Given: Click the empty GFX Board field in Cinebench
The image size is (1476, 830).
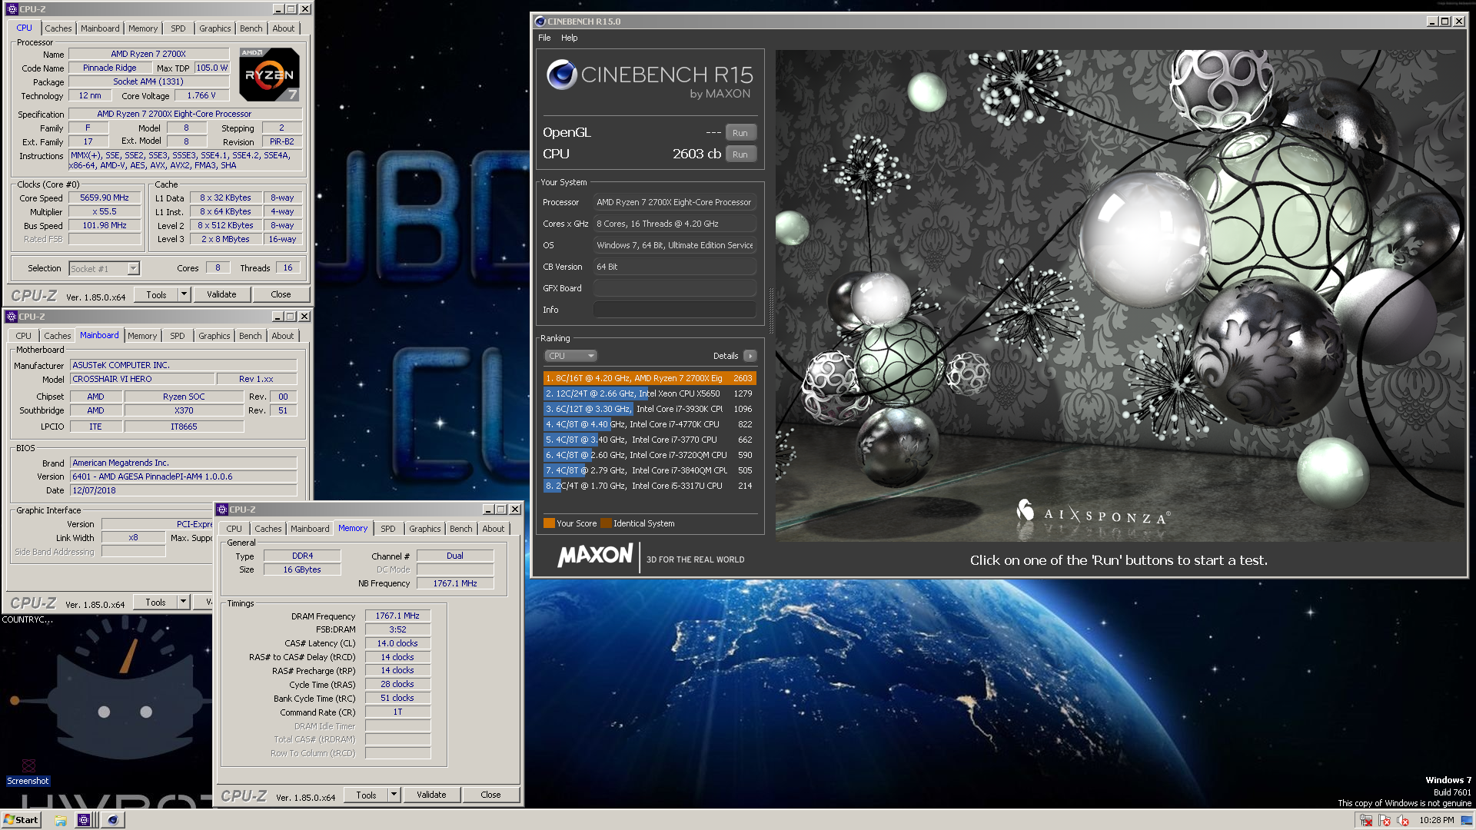Looking at the screenshot, I should (674, 288).
